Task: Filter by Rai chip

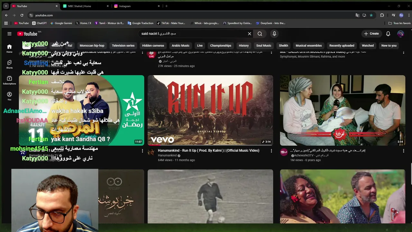Action: (x=70, y=45)
